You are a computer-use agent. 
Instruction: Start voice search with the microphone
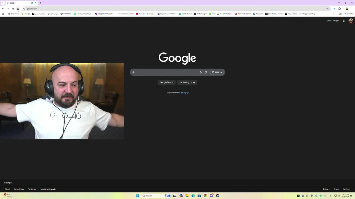201,72
